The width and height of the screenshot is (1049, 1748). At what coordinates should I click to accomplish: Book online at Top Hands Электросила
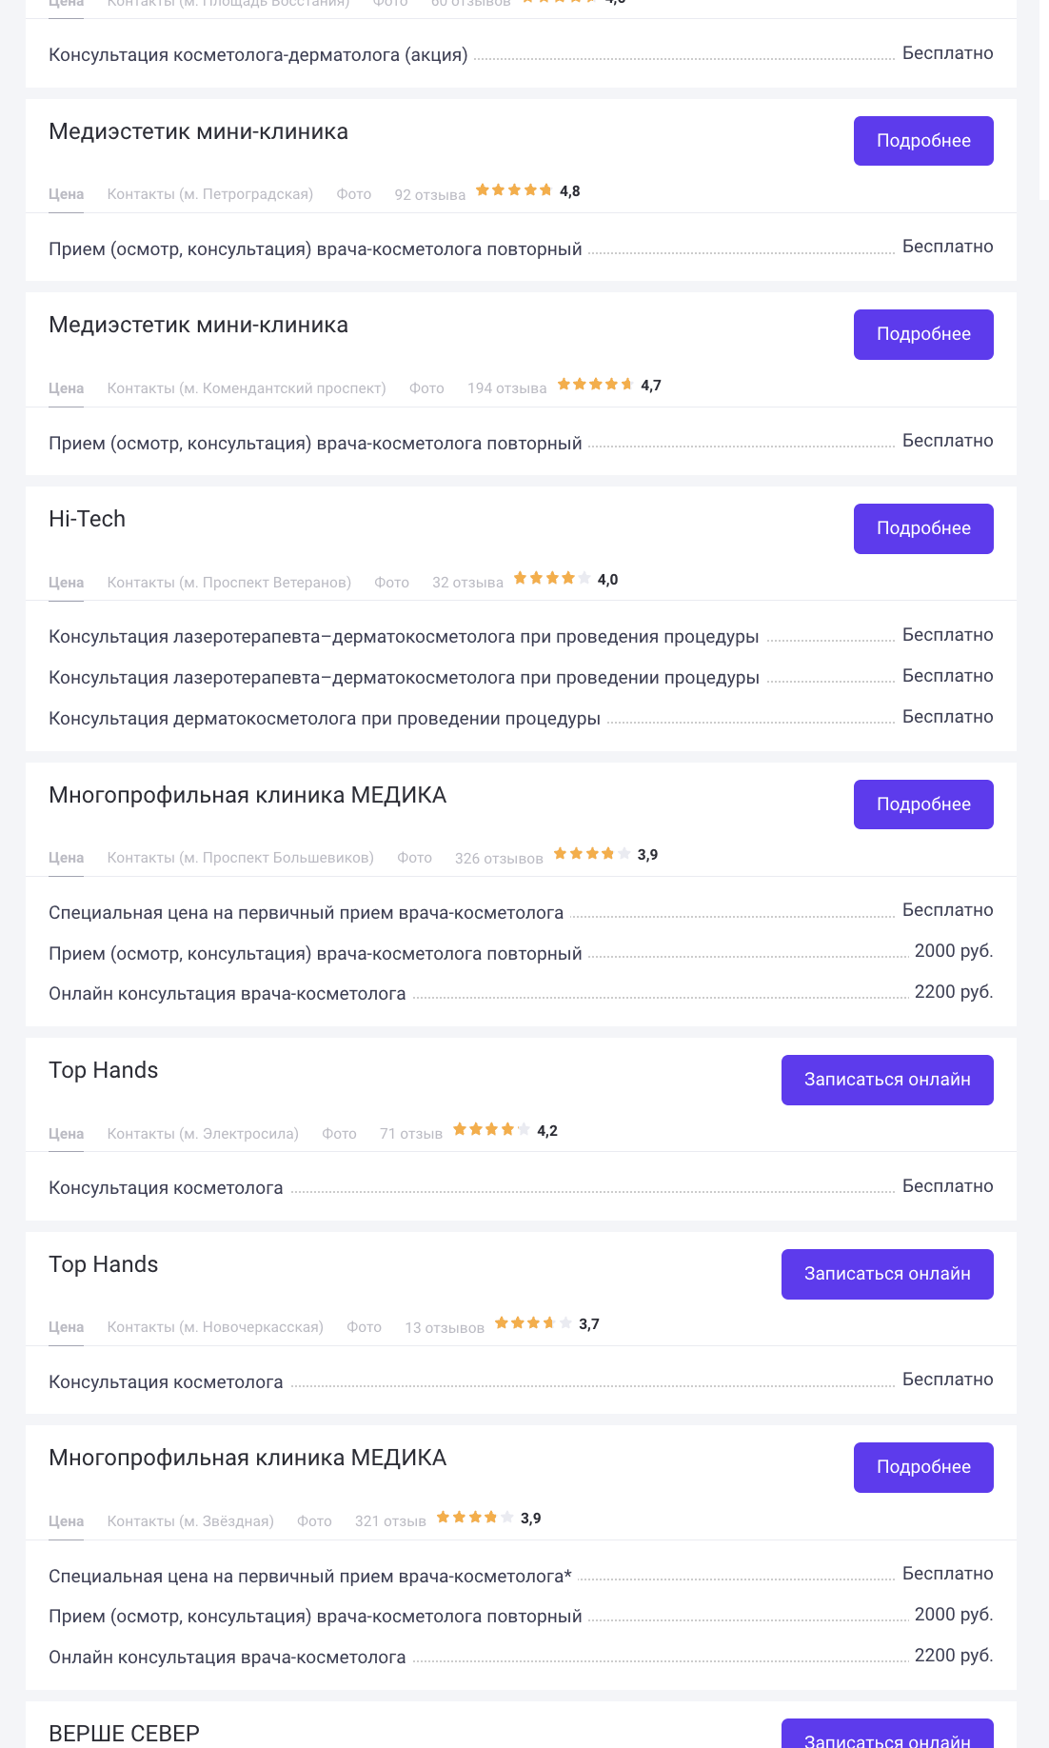coord(887,1080)
